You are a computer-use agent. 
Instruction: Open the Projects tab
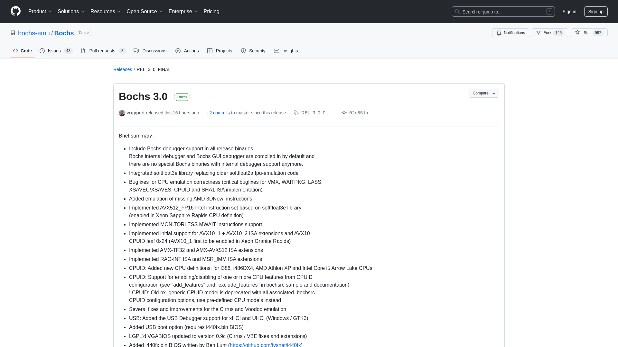(220, 51)
